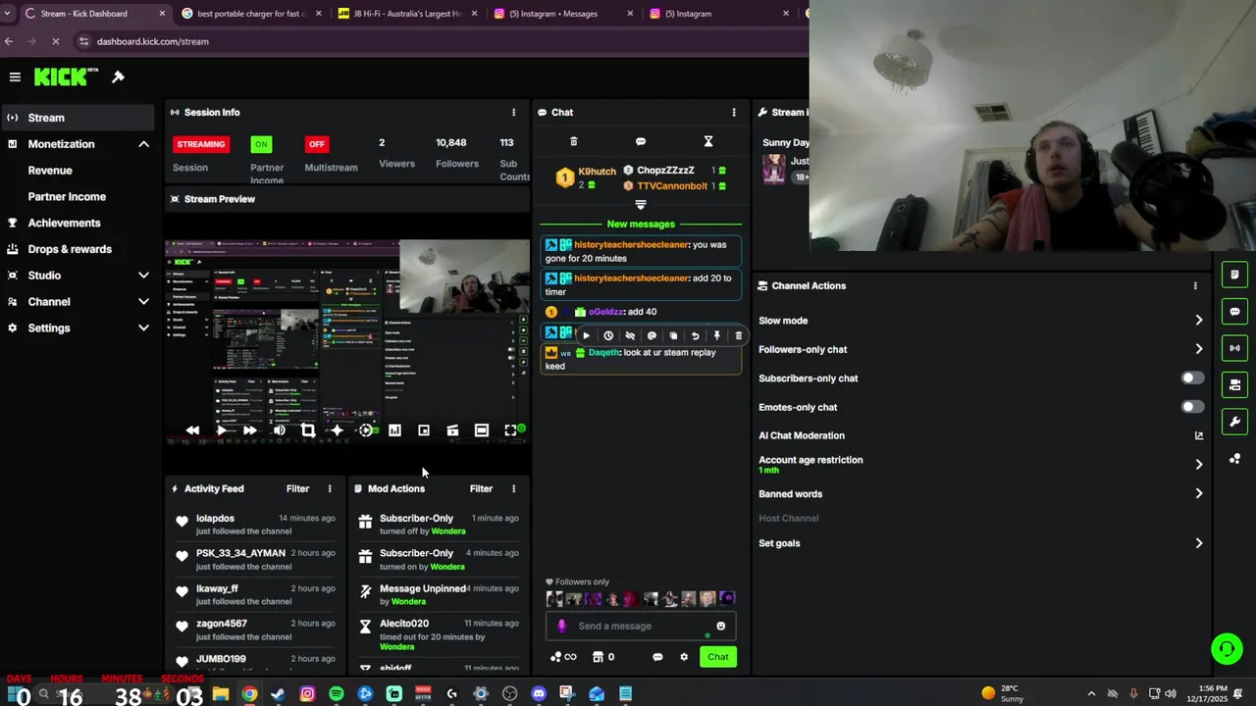Image resolution: width=1256 pixels, height=706 pixels.
Task: Toggle Subscribers-only chat switch
Action: (x=1192, y=378)
